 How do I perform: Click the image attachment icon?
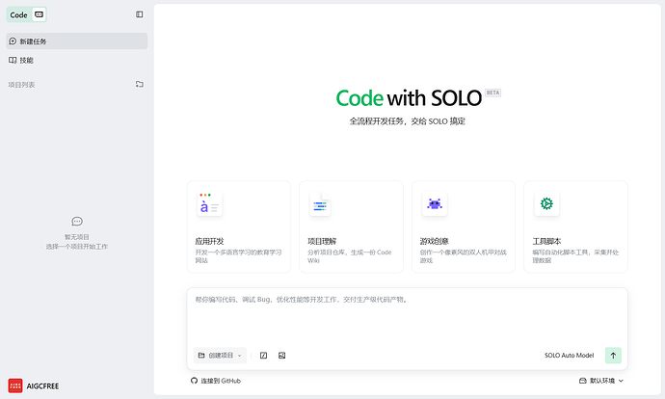pyautogui.click(x=281, y=356)
